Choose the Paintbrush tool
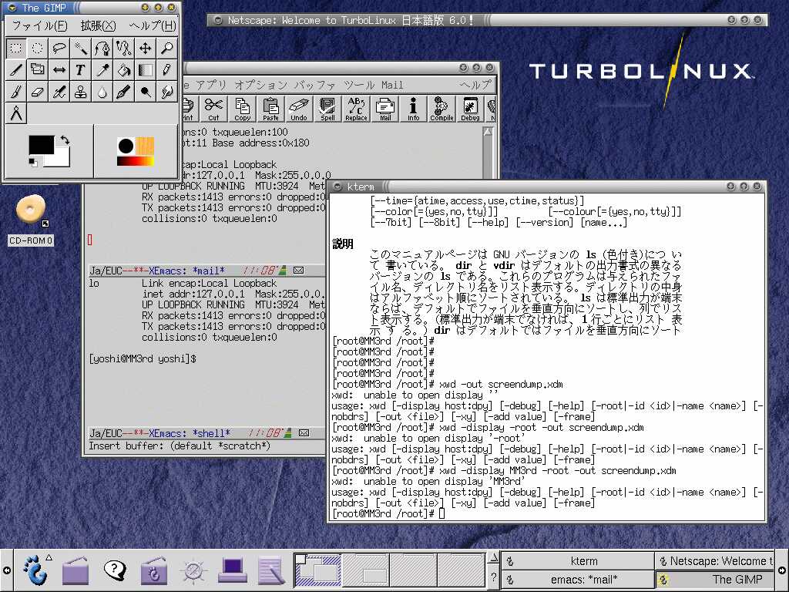Screen dimensions: 789x592 coord(16,92)
